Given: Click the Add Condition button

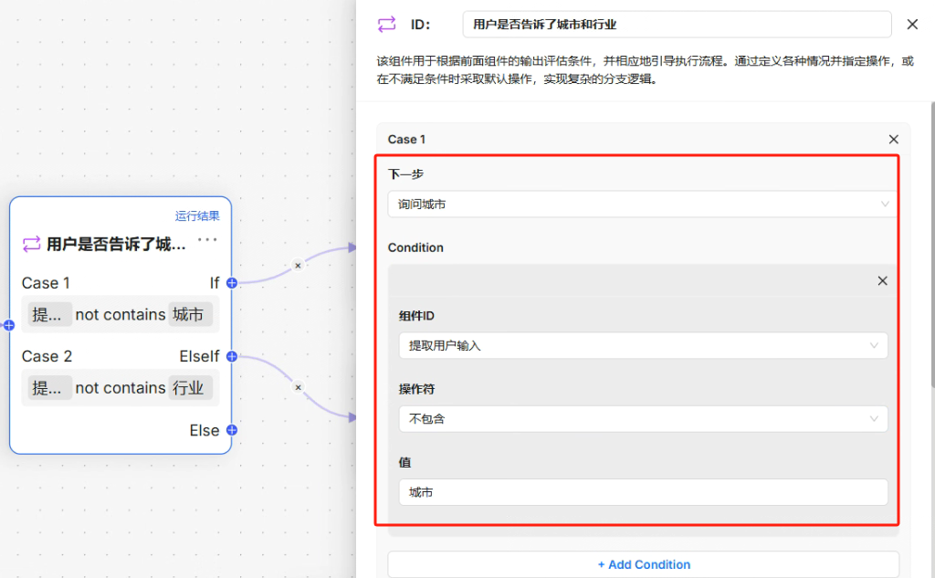Looking at the screenshot, I should 643,564.
